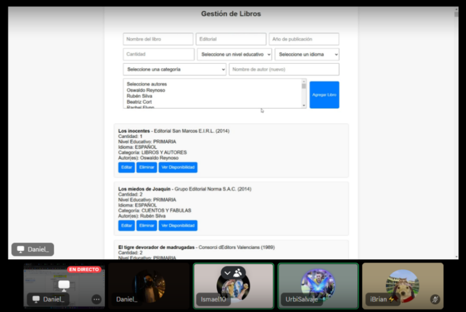The height and width of the screenshot is (312, 466).
Task: Click Eliminar for Los miedos de Joaquín
Action: tap(147, 226)
